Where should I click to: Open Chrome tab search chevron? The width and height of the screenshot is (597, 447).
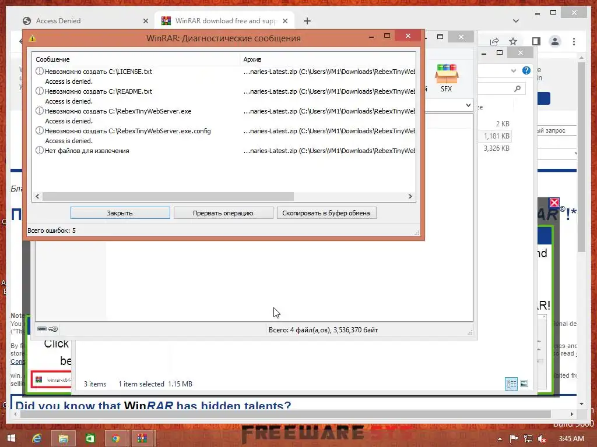[x=516, y=21]
